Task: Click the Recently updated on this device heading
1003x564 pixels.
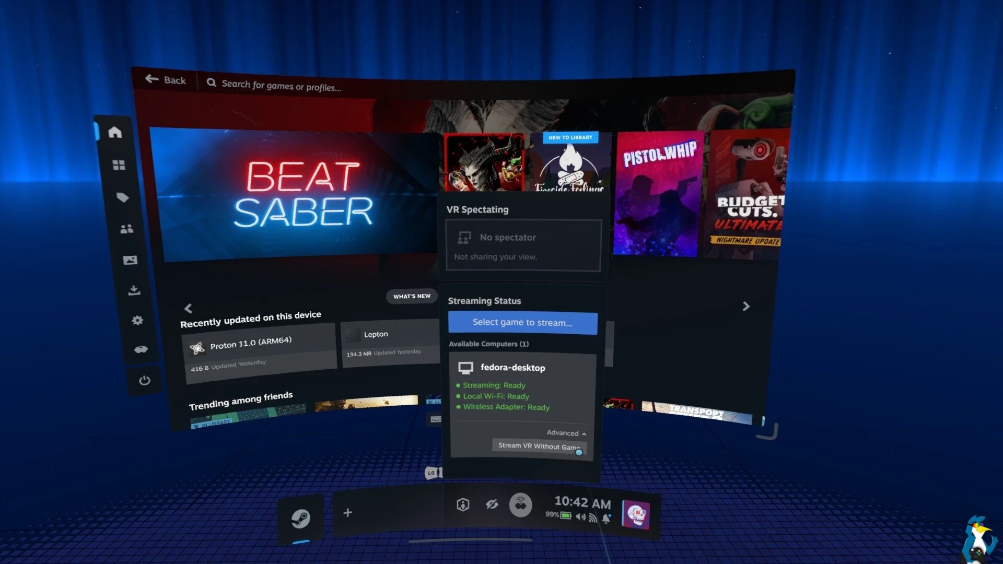Action: (251, 319)
